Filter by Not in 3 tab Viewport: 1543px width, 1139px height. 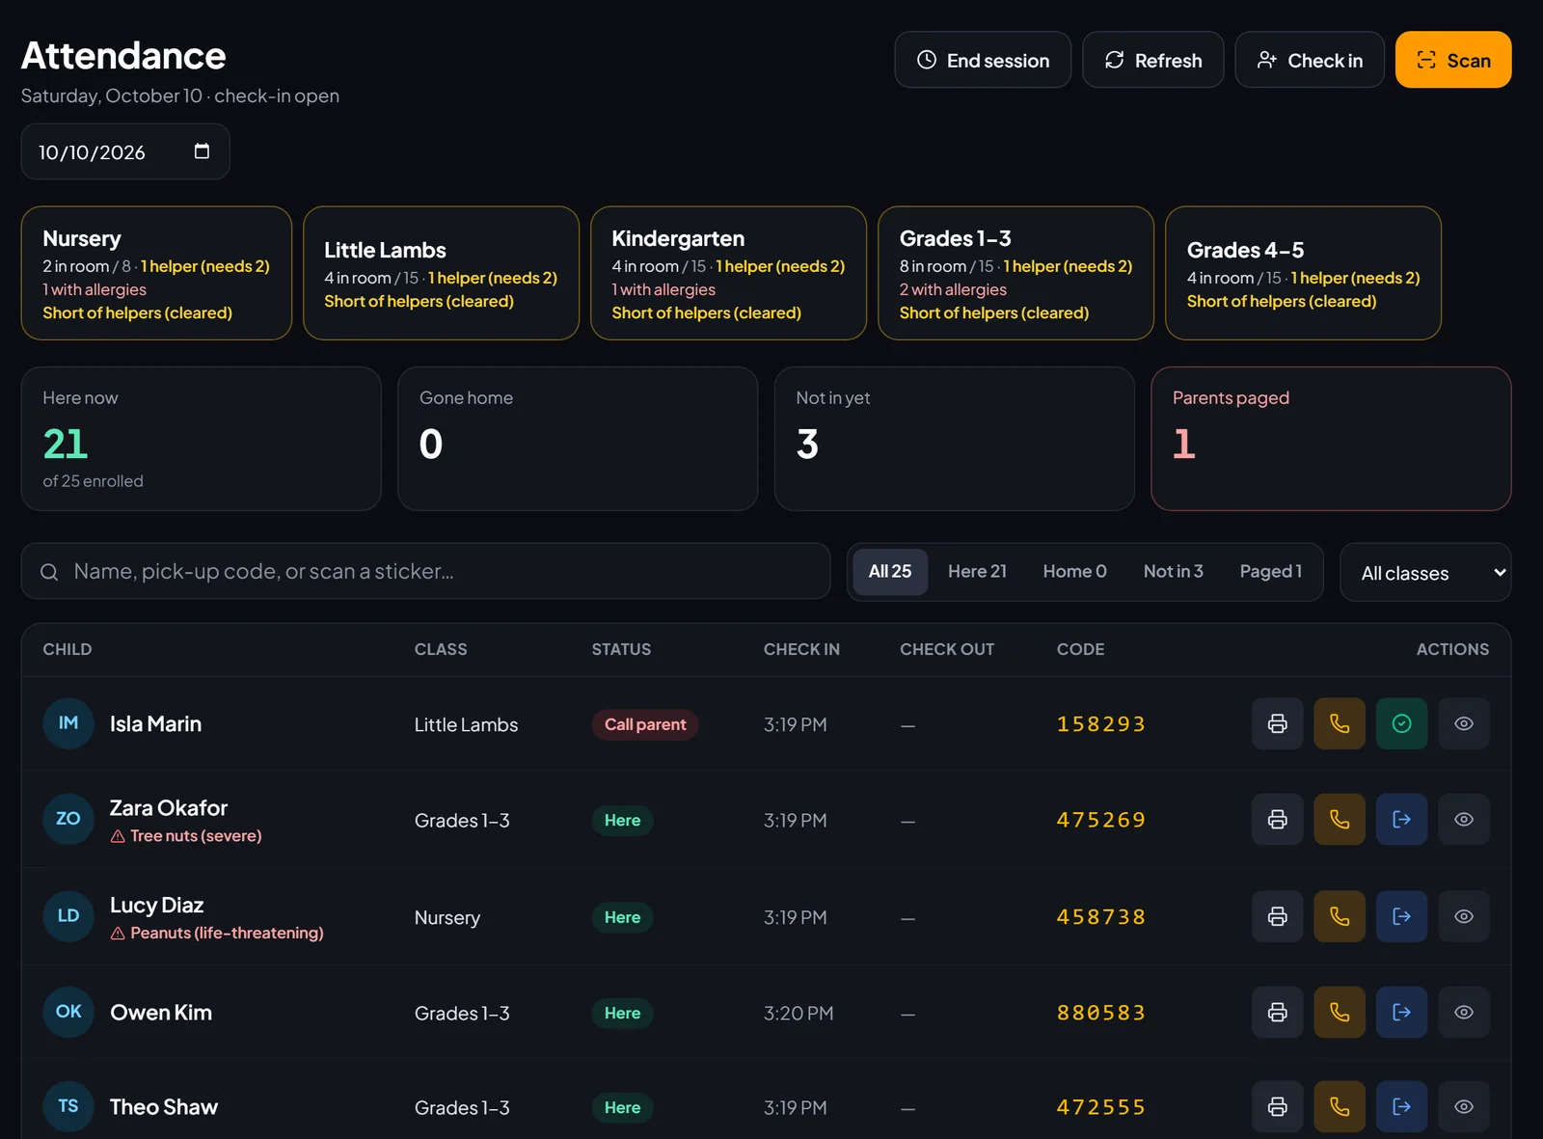point(1173,572)
